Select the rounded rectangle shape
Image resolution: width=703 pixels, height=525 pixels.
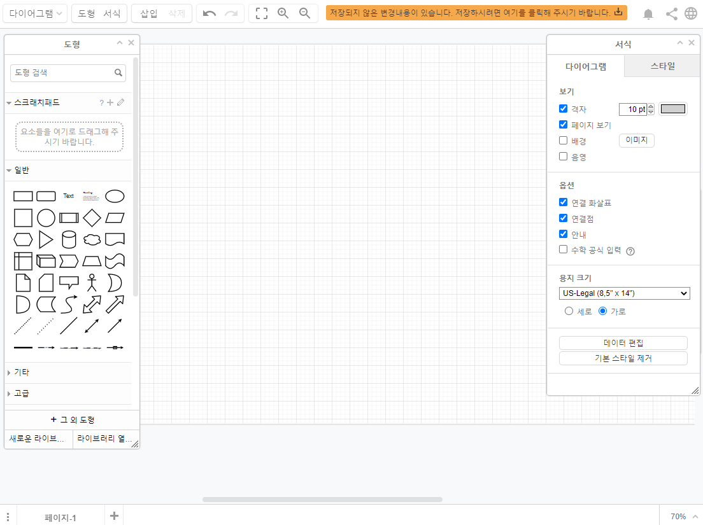(46, 196)
